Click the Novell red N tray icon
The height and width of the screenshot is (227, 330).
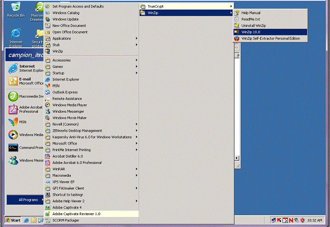(x=291, y=220)
